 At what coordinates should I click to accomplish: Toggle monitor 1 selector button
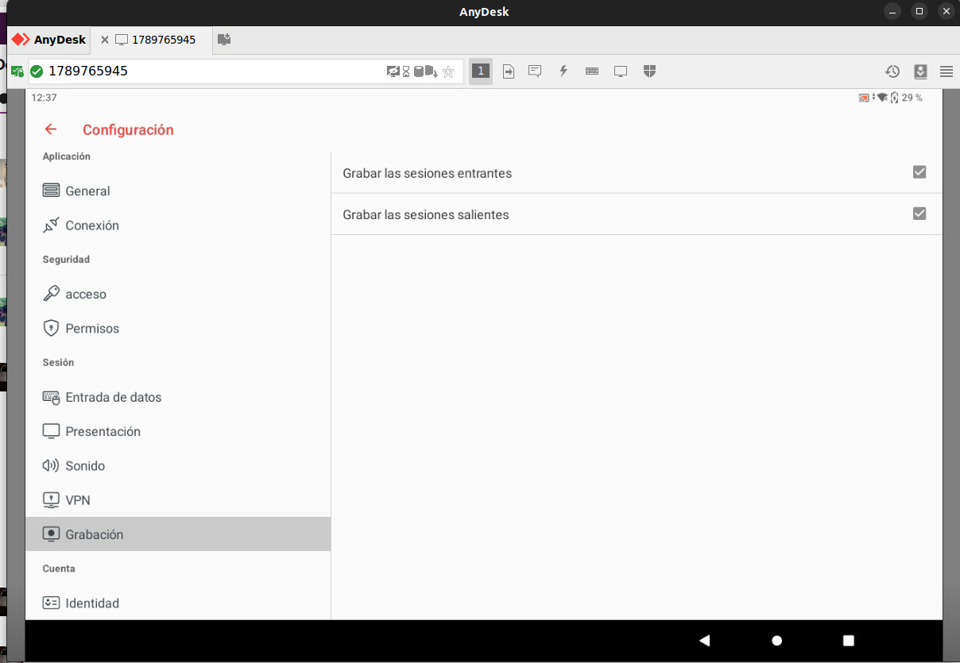[480, 71]
